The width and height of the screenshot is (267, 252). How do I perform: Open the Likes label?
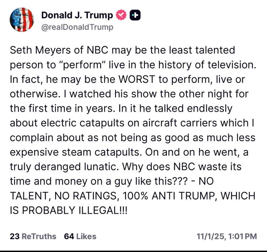[86, 236]
